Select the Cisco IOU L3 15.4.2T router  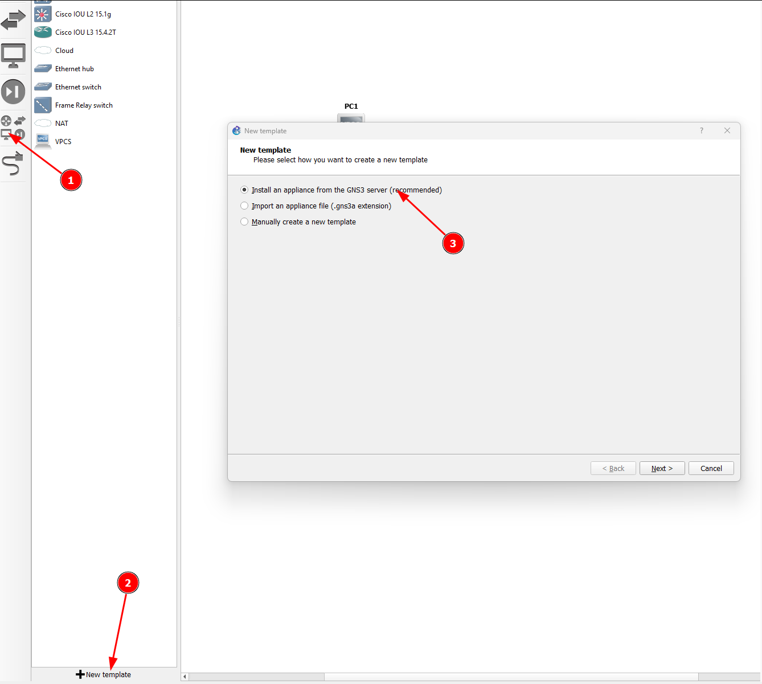point(85,32)
